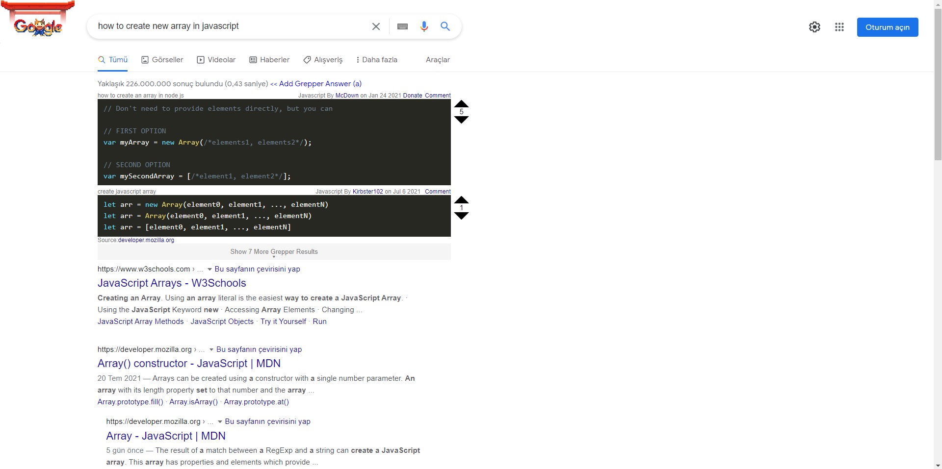Switch to the Görseller tab

[x=162, y=60]
